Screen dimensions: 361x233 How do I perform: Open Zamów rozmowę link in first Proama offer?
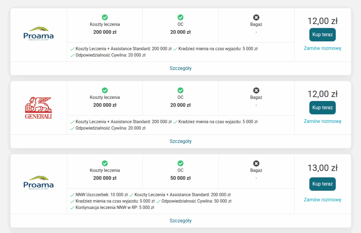[323, 48]
